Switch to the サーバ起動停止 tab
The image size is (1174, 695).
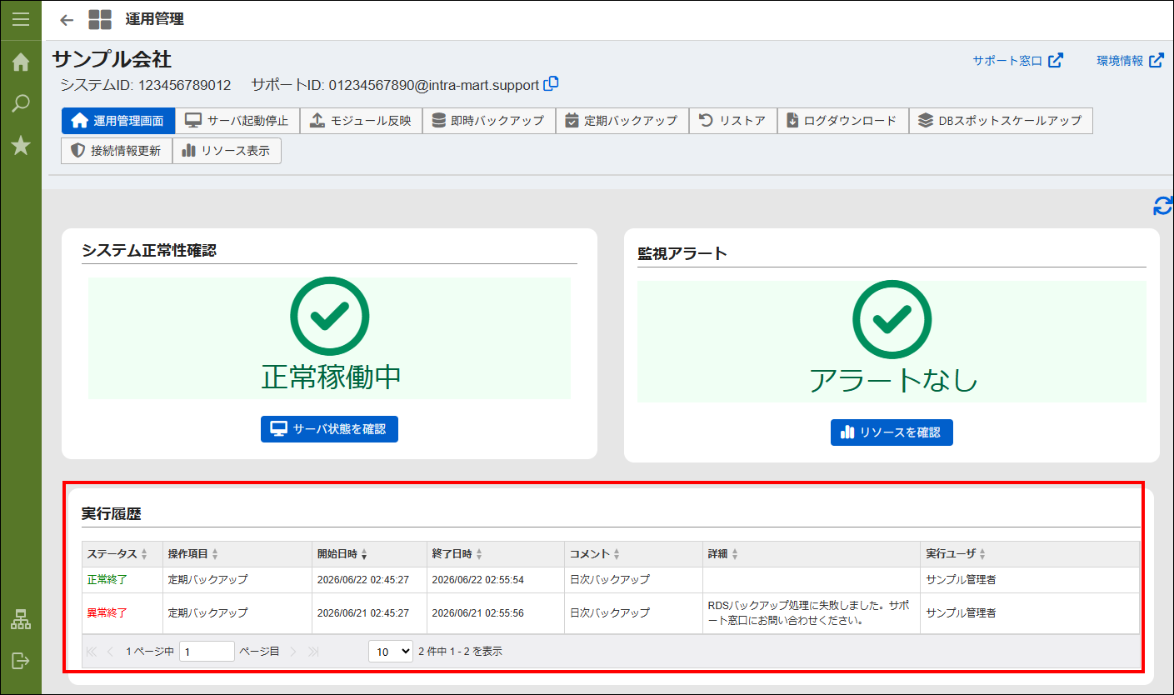pos(237,121)
